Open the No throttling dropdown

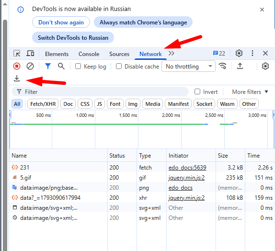[x=189, y=66]
